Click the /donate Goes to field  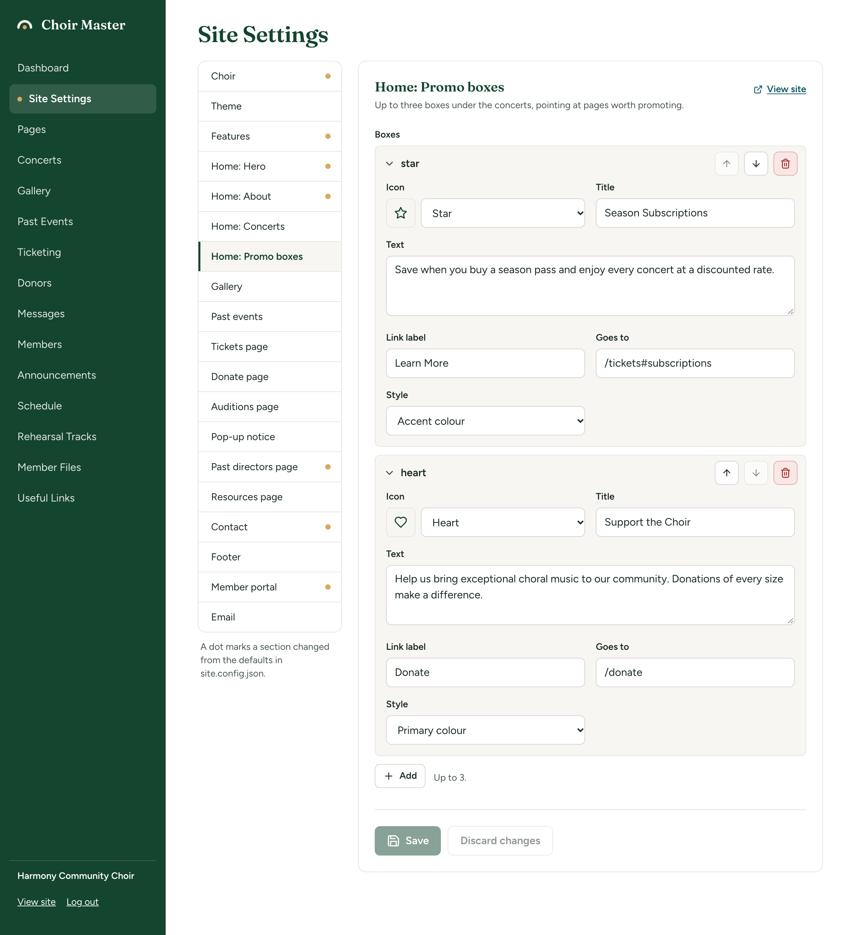click(695, 673)
